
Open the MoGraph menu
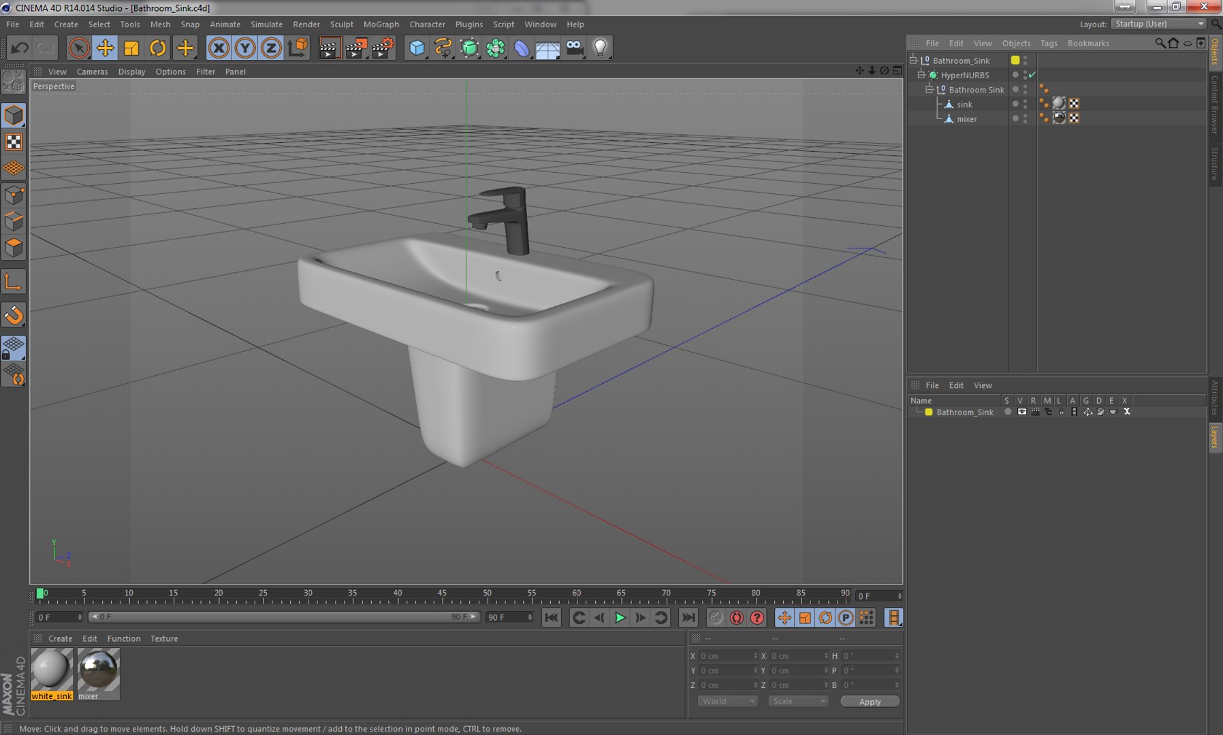381,24
